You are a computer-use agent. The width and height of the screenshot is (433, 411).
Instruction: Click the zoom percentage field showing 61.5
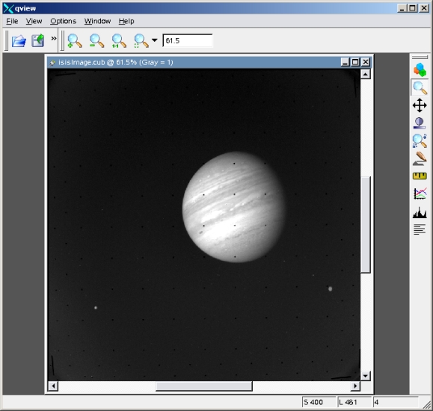point(188,41)
